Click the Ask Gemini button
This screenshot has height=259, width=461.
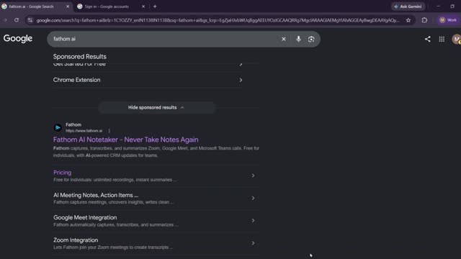point(408,6)
